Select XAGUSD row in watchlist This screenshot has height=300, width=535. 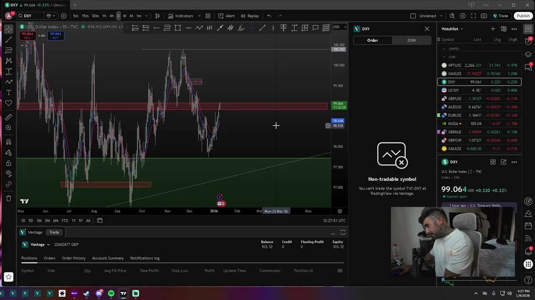(479, 74)
